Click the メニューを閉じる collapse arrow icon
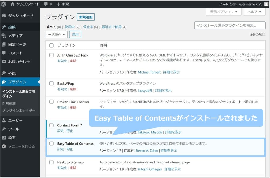The width and height of the screenshot is (270, 178). pyautogui.click(x=4, y=147)
